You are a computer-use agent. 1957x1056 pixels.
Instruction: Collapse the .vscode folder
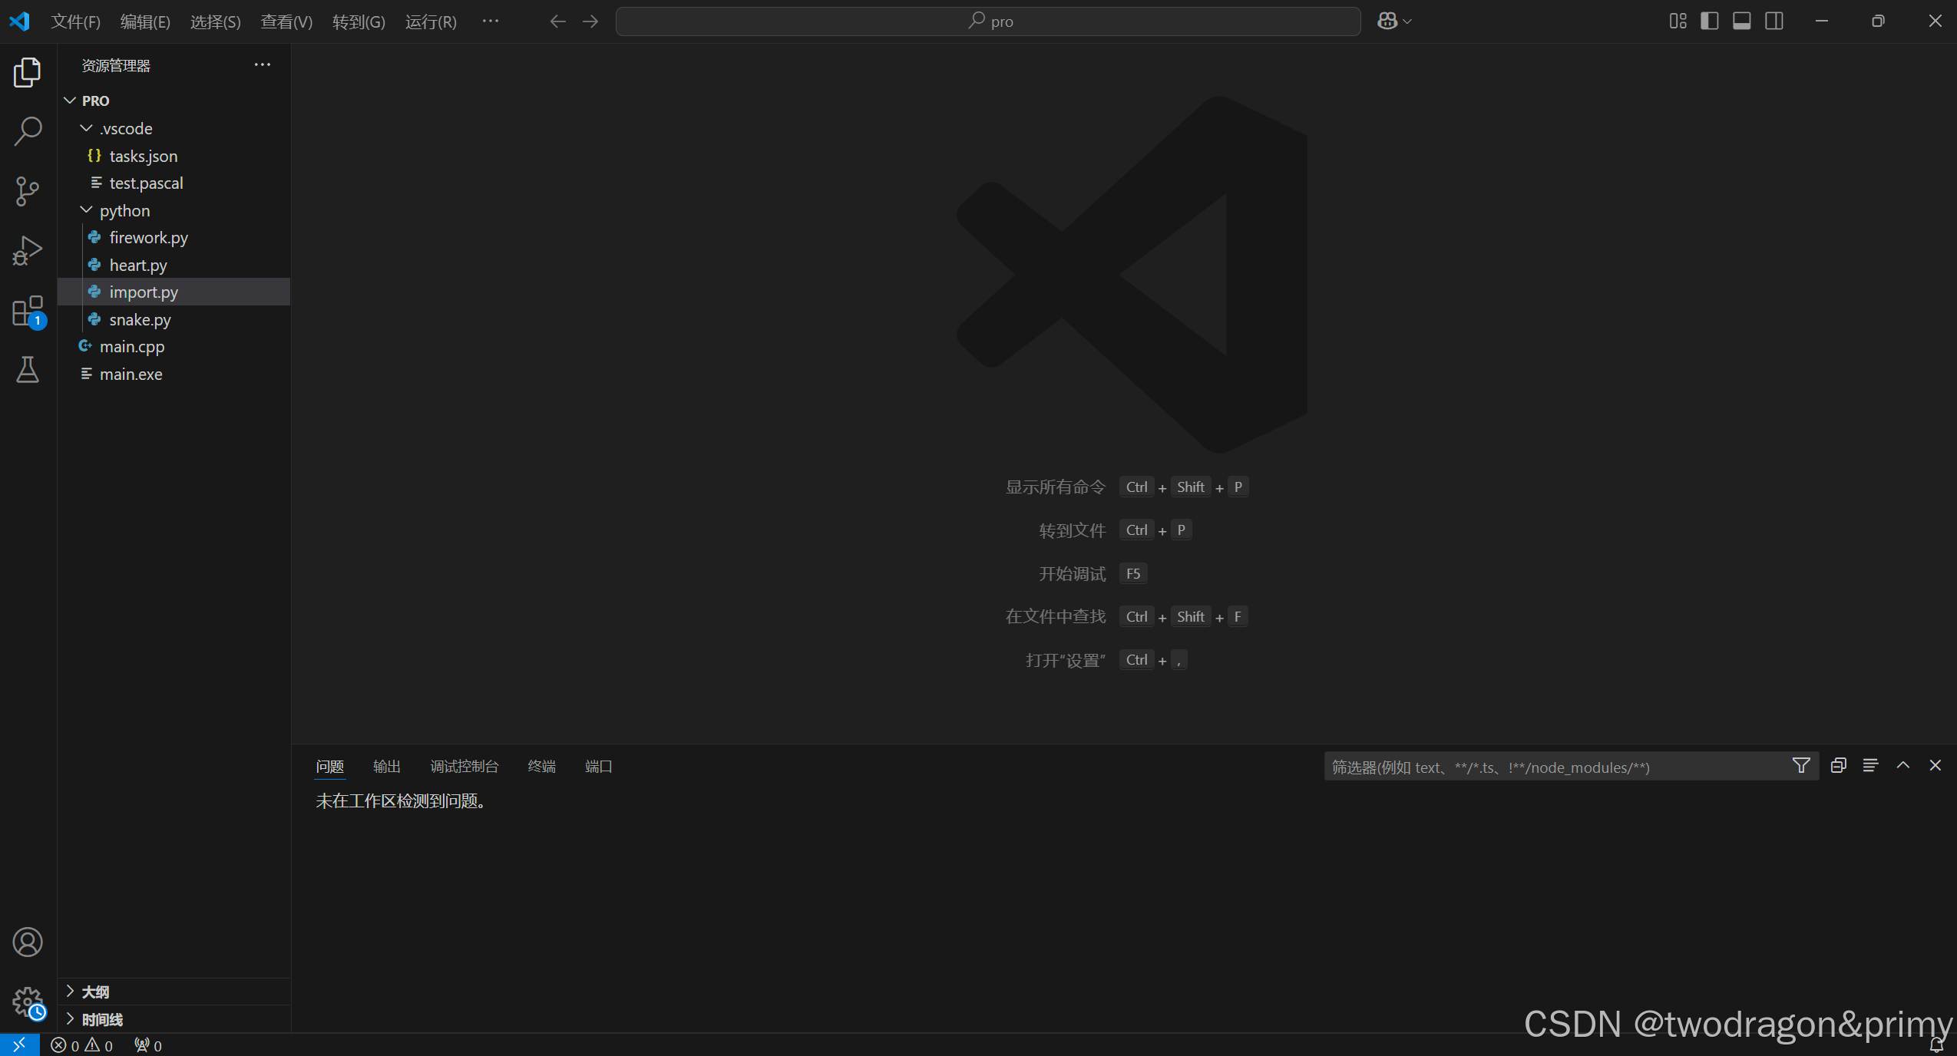click(x=126, y=129)
